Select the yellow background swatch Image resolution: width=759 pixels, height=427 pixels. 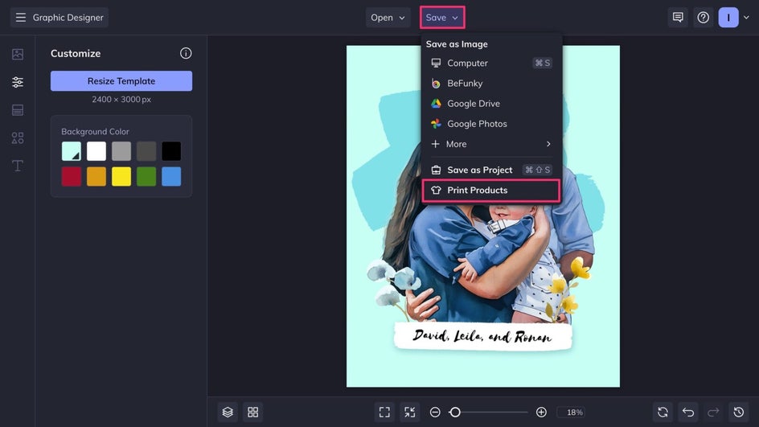click(121, 176)
